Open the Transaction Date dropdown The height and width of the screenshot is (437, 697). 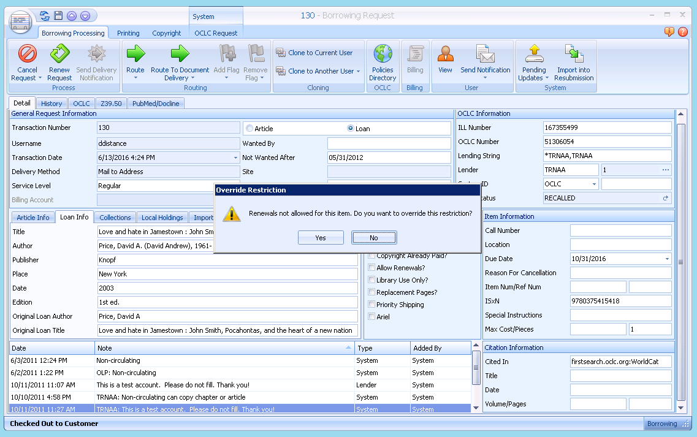(x=235, y=158)
